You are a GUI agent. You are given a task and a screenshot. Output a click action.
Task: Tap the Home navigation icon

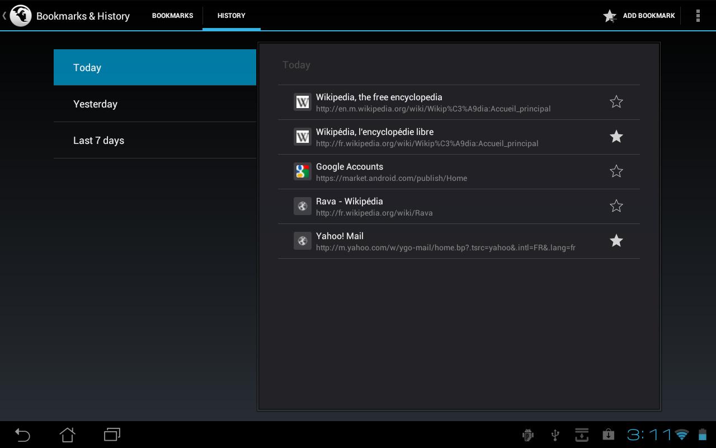67,435
